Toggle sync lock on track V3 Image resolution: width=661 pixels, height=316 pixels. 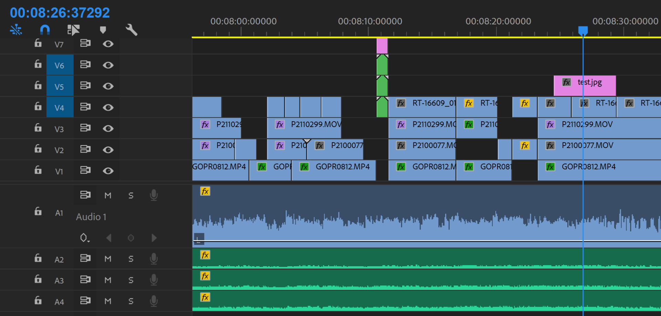tap(85, 128)
